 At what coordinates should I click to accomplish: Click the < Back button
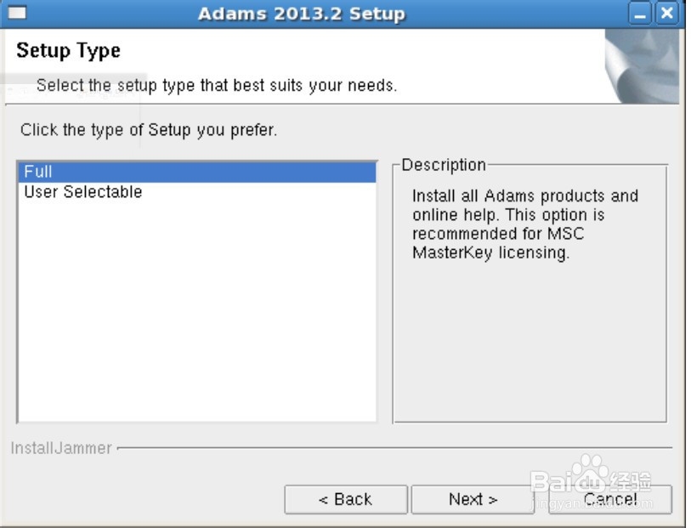point(345,500)
